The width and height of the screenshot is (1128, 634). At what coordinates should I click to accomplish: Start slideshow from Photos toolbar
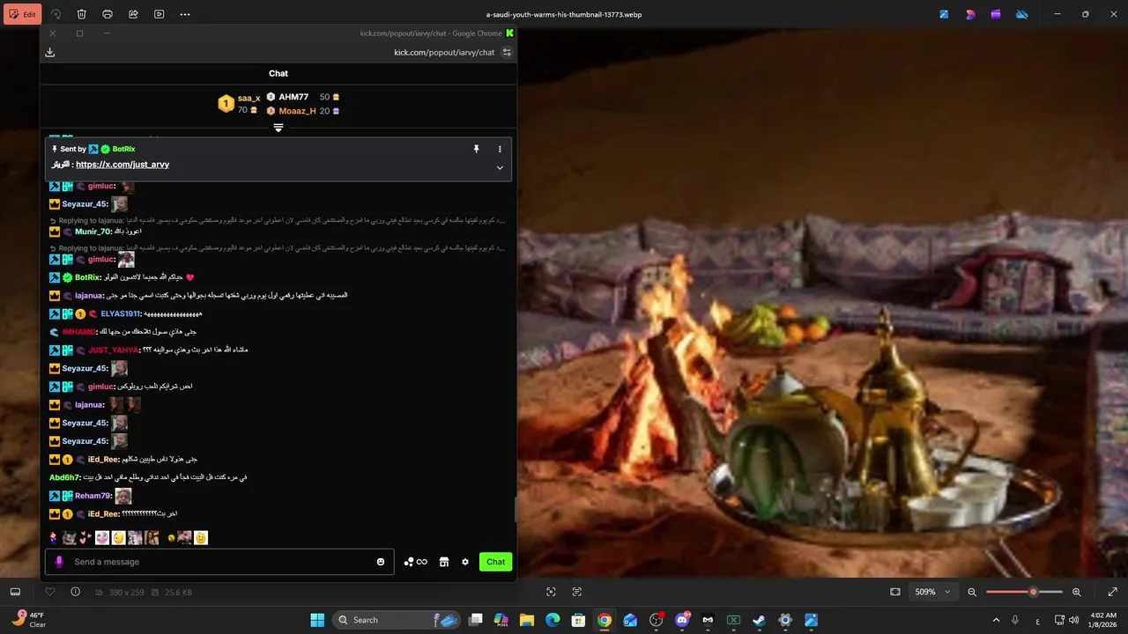pos(159,14)
